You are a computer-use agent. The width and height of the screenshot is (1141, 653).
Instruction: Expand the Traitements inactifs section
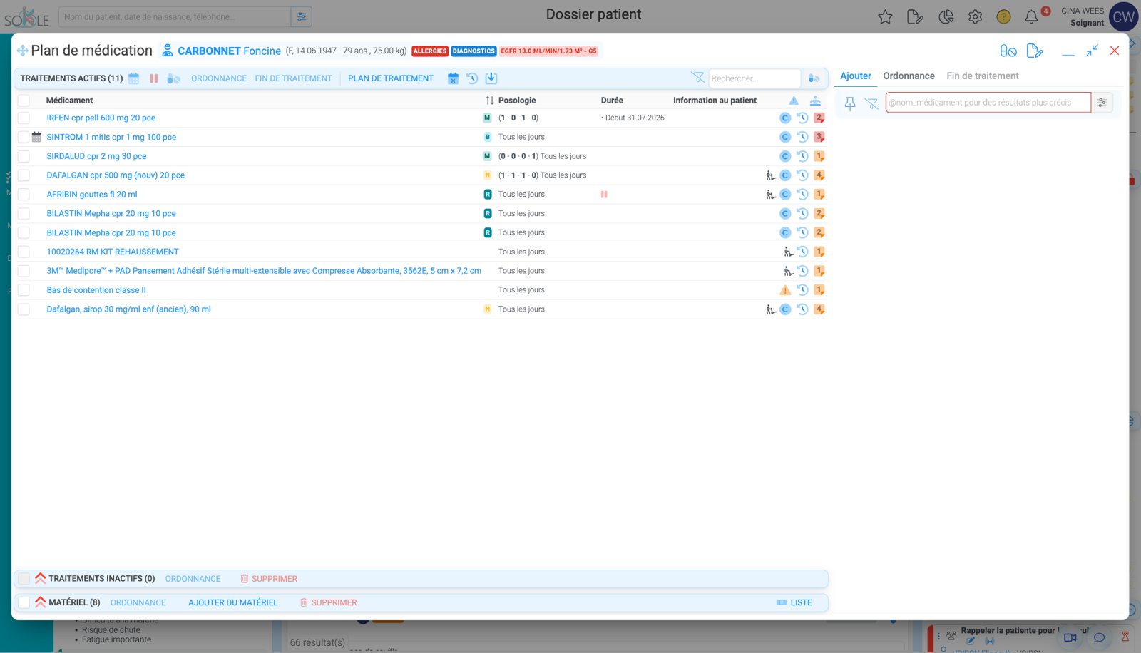[41, 579]
